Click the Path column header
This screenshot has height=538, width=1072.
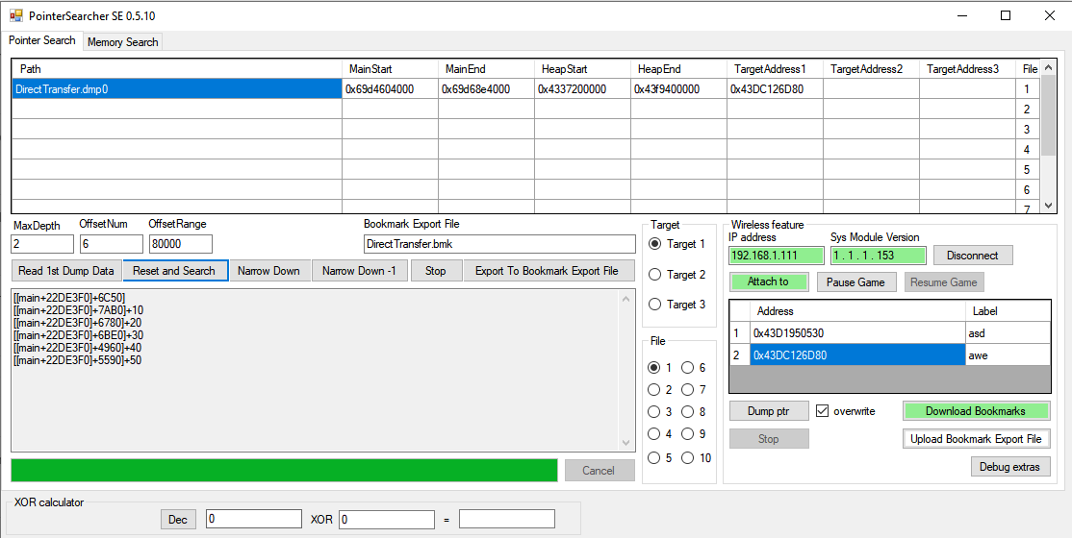(177, 69)
